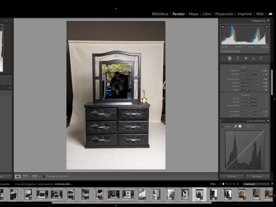The width and height of the screenshot is (276, 207).
Task: Select the Red eye correction tool
Action: (253, 58)
